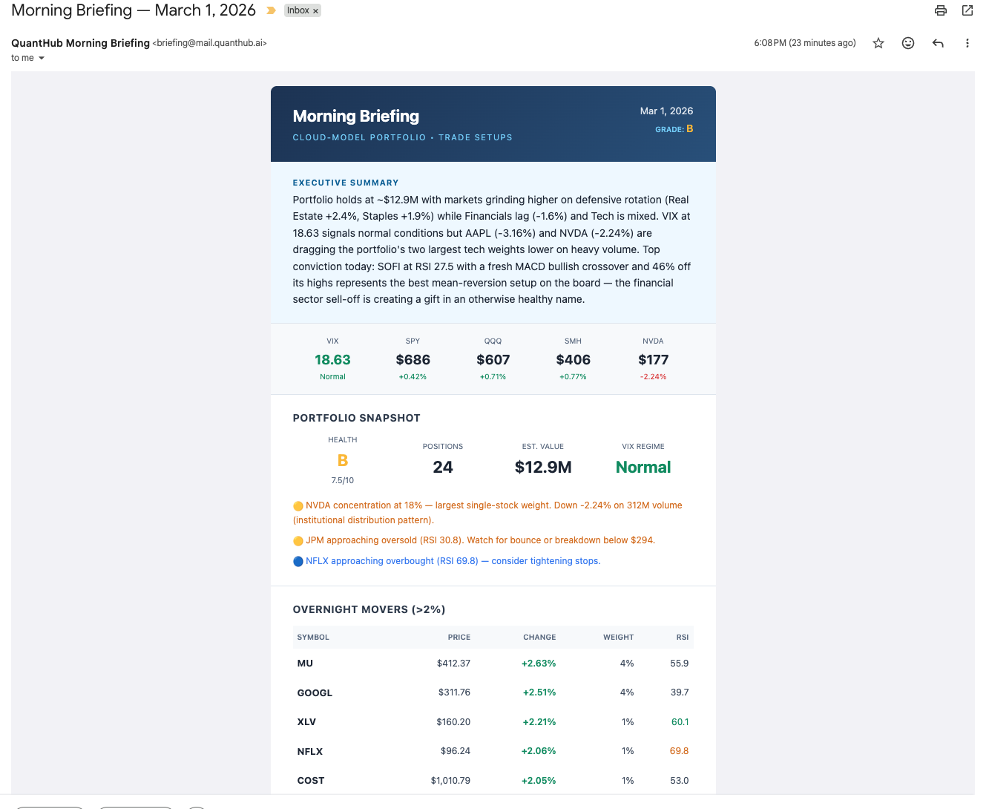The image size is (989, 809).
Task: Click the subject 'Morning Briefing — March 1, 2026'
Action: [x=133, y=10]
